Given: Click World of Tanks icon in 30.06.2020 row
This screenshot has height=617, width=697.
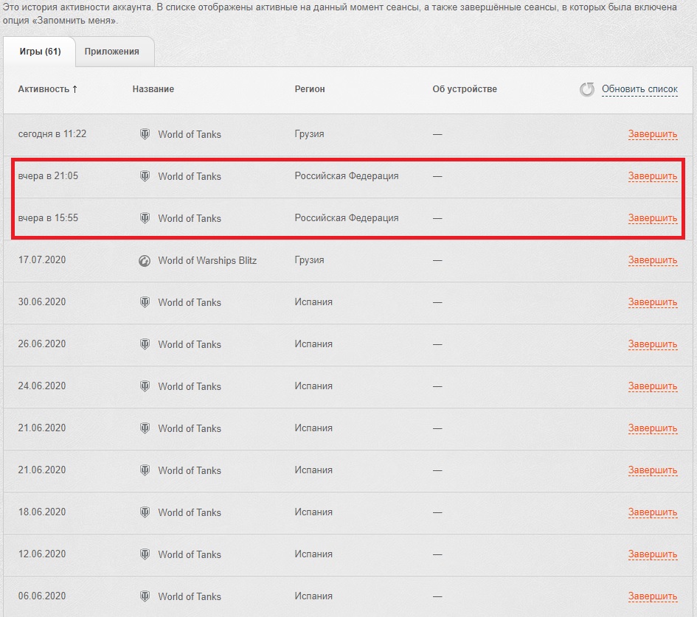Looking at the screenshot, I should coord(145,302).
